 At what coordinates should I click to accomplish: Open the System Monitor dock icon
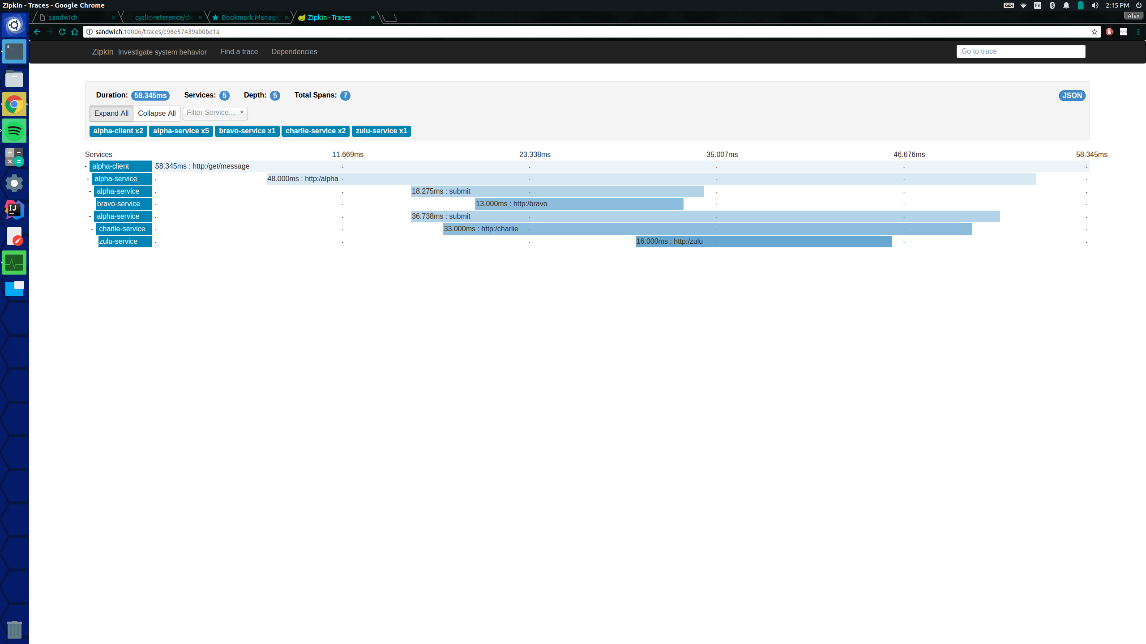(14, 263)
